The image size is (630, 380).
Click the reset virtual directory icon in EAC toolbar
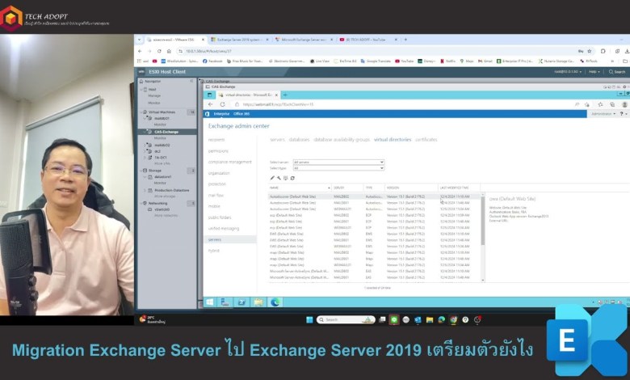coord(286,178)
